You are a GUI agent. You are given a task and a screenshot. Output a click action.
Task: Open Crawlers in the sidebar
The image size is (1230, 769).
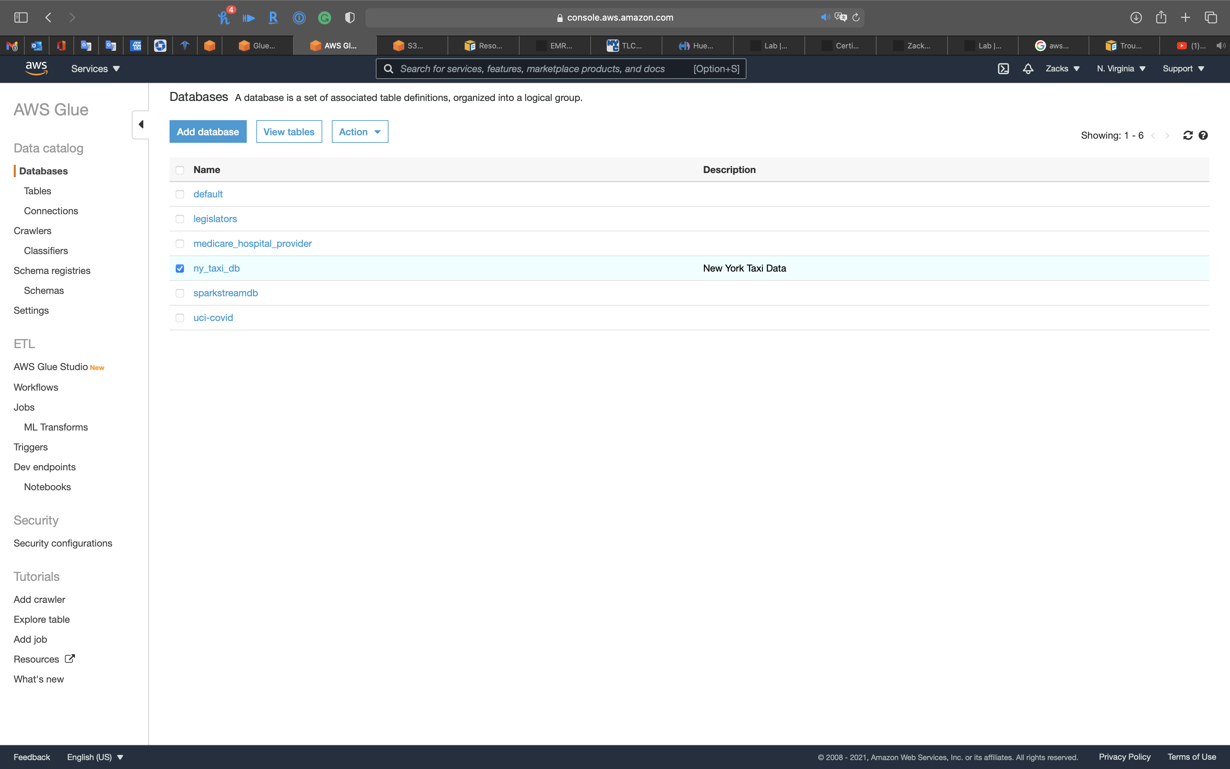pos(33,231)
